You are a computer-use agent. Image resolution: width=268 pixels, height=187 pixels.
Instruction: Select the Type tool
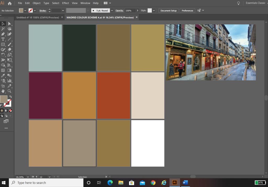(x=3, y=39)
